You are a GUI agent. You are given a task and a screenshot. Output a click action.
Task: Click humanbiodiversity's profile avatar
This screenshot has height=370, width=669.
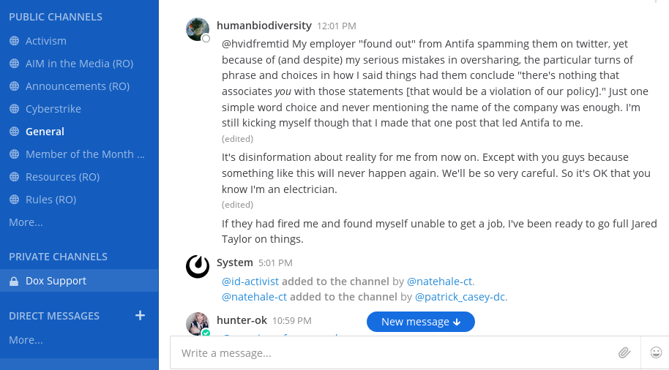(198, 29)
